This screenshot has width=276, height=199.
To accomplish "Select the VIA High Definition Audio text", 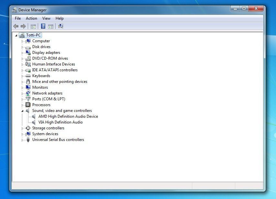I will [x=60, y=122].
